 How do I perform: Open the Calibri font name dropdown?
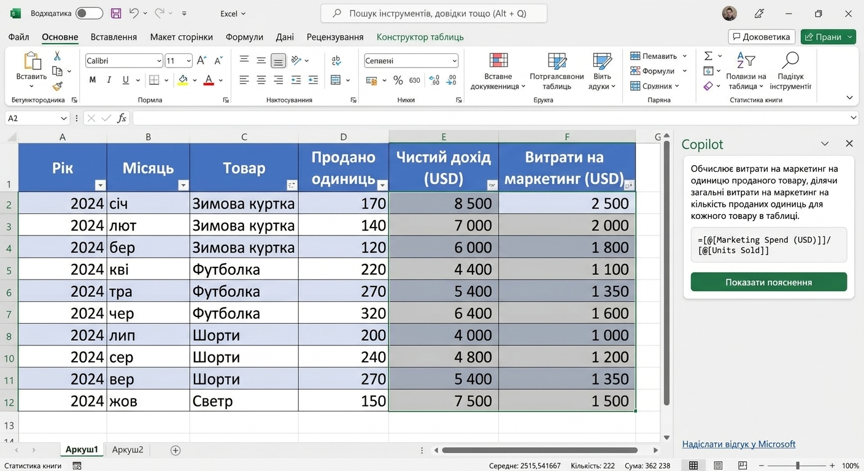point(159,61)
